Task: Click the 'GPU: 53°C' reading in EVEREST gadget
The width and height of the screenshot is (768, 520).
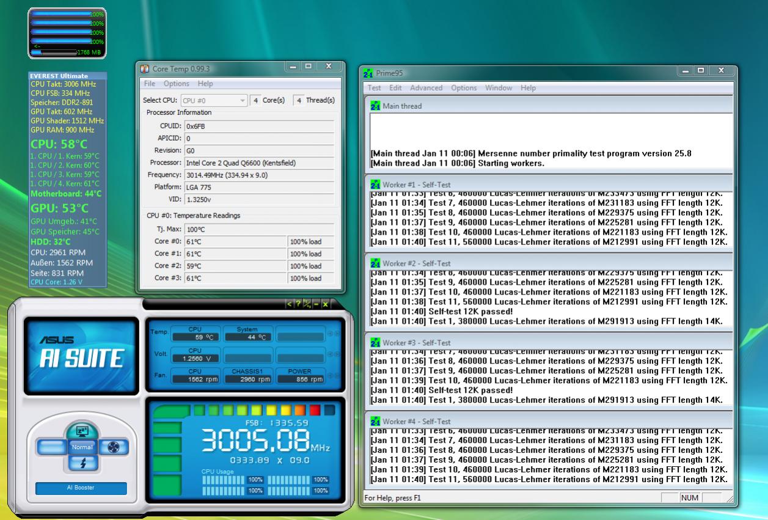Action: click(x=60, y=208)
